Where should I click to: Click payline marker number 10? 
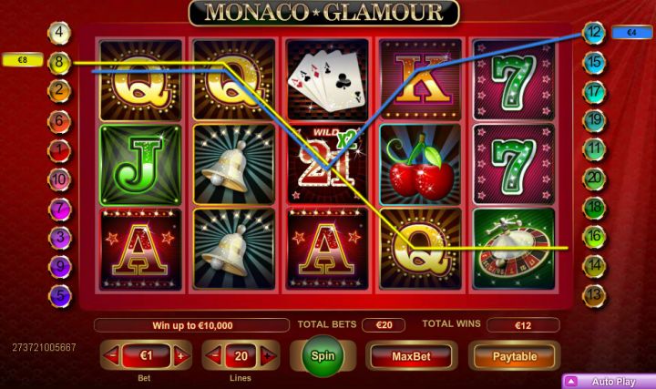59,179
